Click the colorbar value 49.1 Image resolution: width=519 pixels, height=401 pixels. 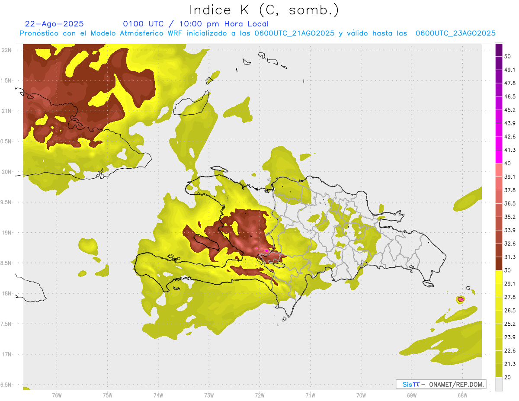tap(510, 70)
